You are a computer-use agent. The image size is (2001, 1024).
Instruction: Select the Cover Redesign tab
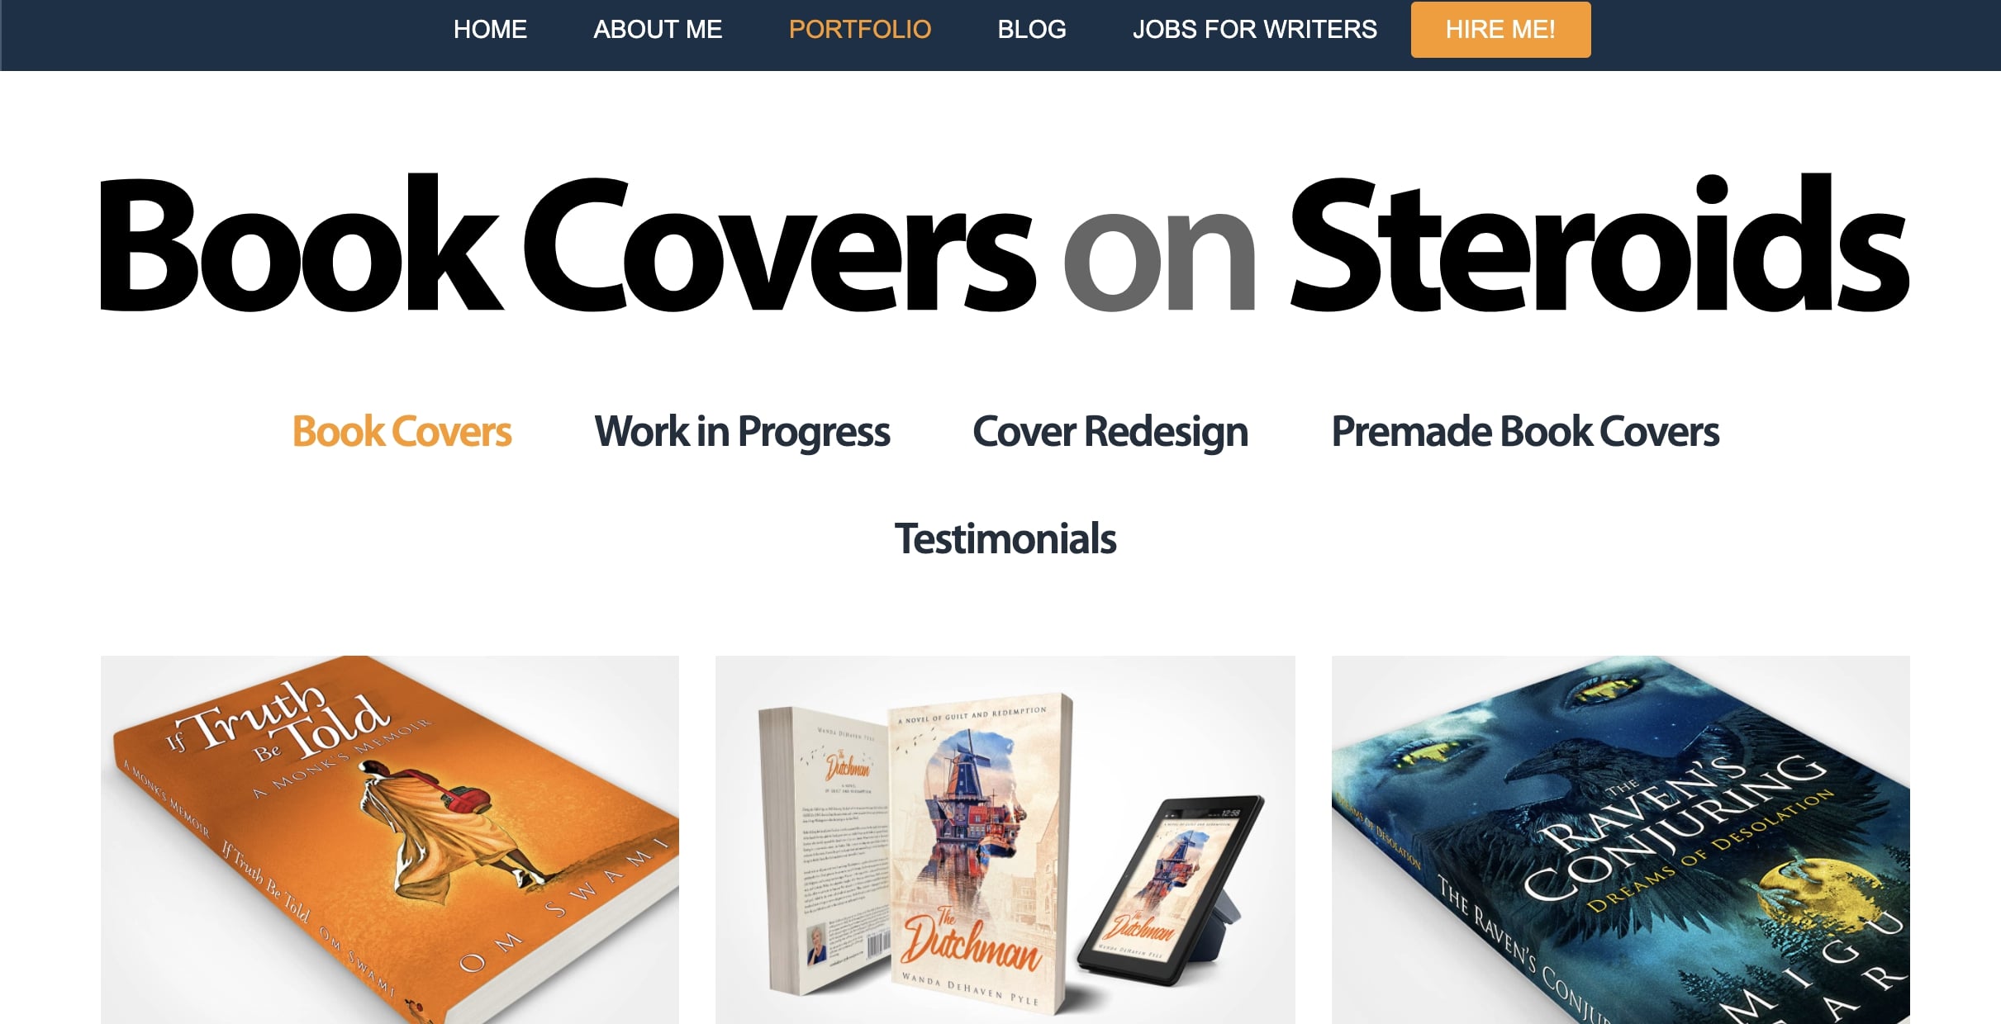coord(1110,431)
